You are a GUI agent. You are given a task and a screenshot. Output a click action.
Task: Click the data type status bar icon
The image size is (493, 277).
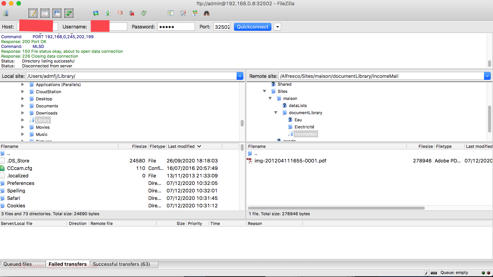[427, 273]
